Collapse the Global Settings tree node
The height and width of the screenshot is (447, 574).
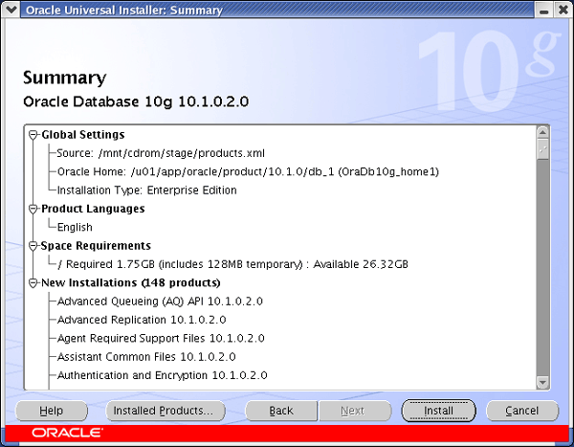(x=33, y=135)
